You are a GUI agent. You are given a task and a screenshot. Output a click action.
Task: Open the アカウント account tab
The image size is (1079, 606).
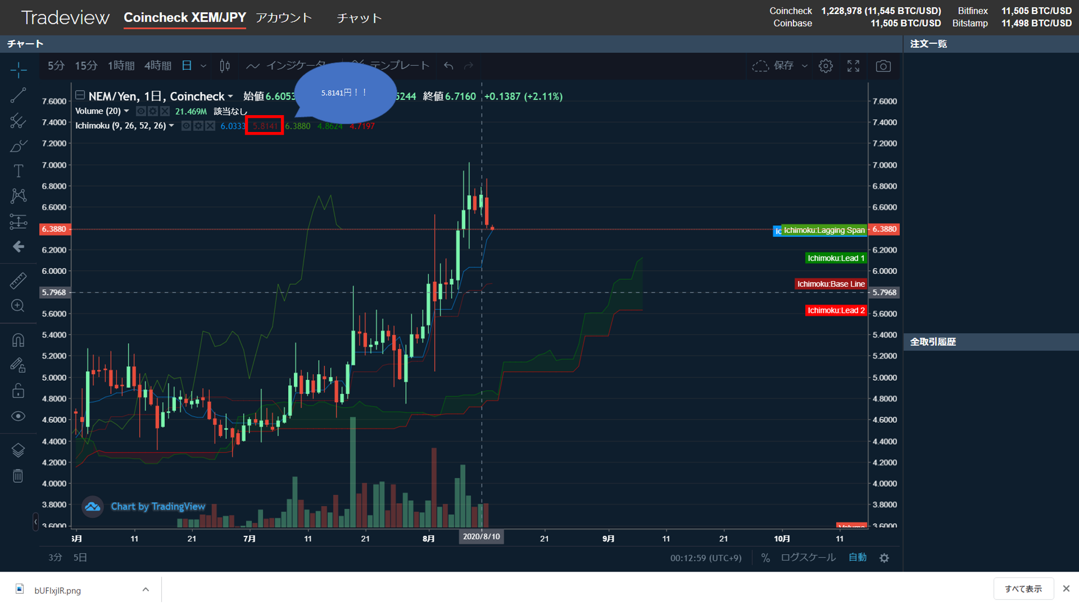pyautogui.click(x=284, y=17)
